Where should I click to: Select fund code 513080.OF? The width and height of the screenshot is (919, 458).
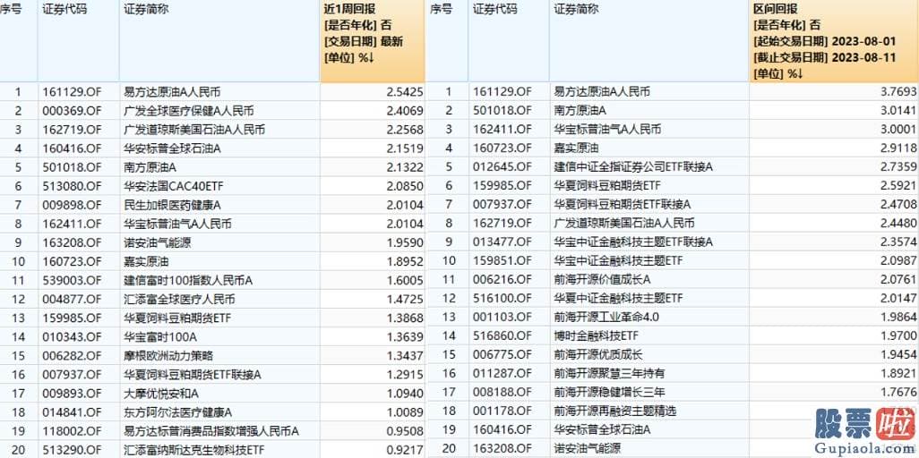pos(72,186)
